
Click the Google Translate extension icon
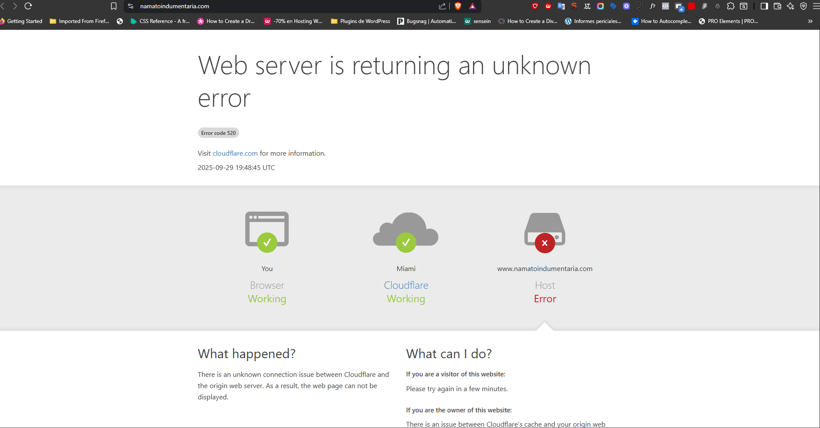click(561, 6)
